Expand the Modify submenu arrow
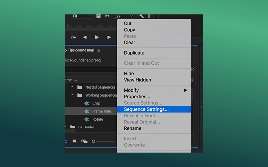This screenshot has width=268, height=167. (x=186, y=90)
